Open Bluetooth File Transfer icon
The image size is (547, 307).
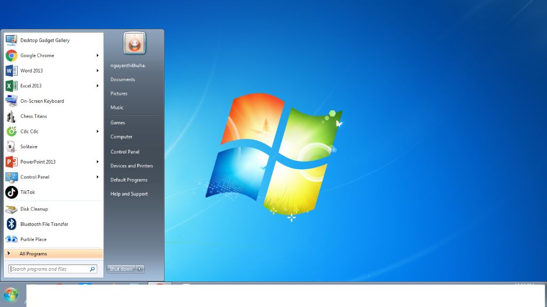pyautogui.click(x=12, y=224)
